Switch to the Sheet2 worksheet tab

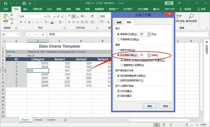pos(38,120)
